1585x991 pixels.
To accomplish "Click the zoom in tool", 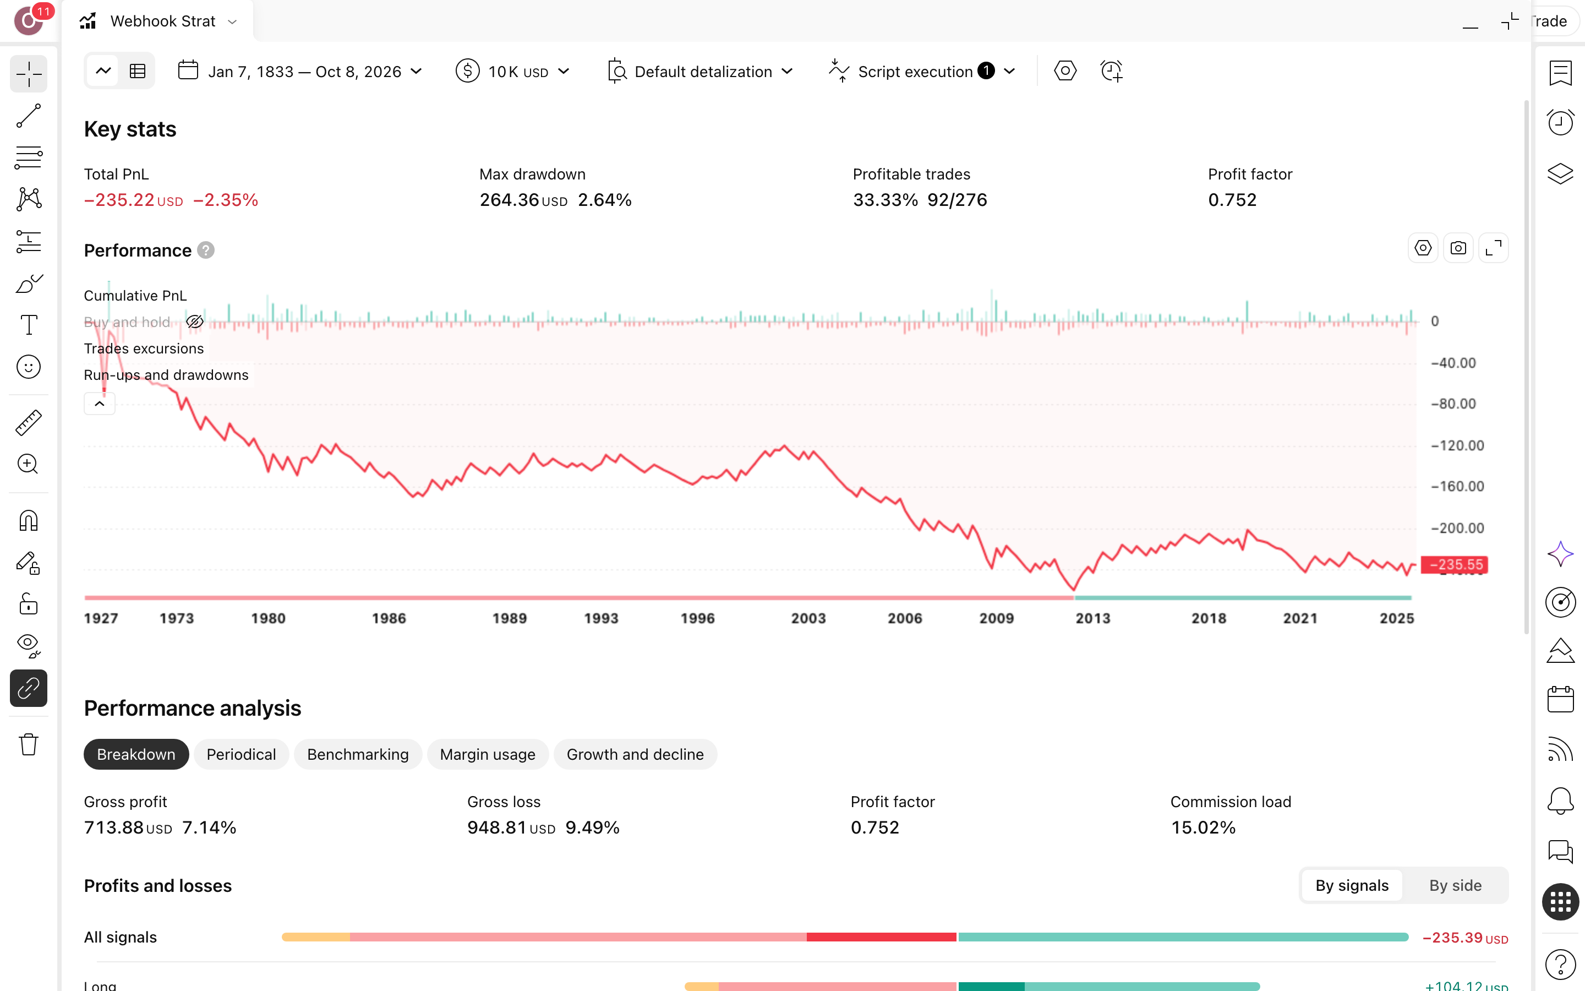I will (x=29, y=464).
